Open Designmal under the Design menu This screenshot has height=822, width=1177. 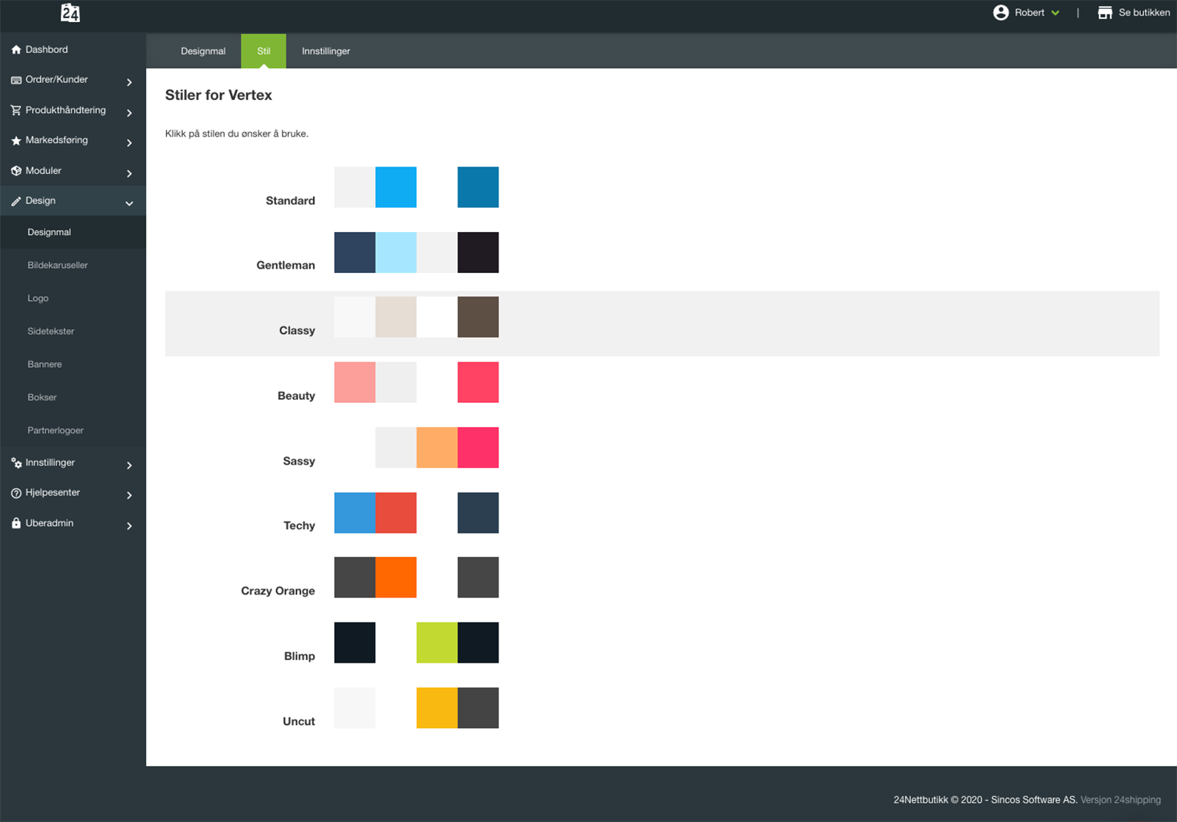pyautogui.click(x=49, y=232)
